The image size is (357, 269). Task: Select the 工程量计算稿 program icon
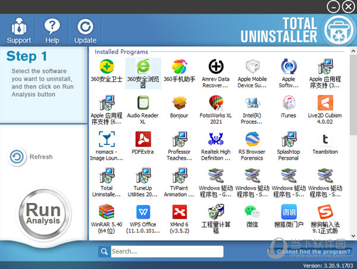coord(216,211)
